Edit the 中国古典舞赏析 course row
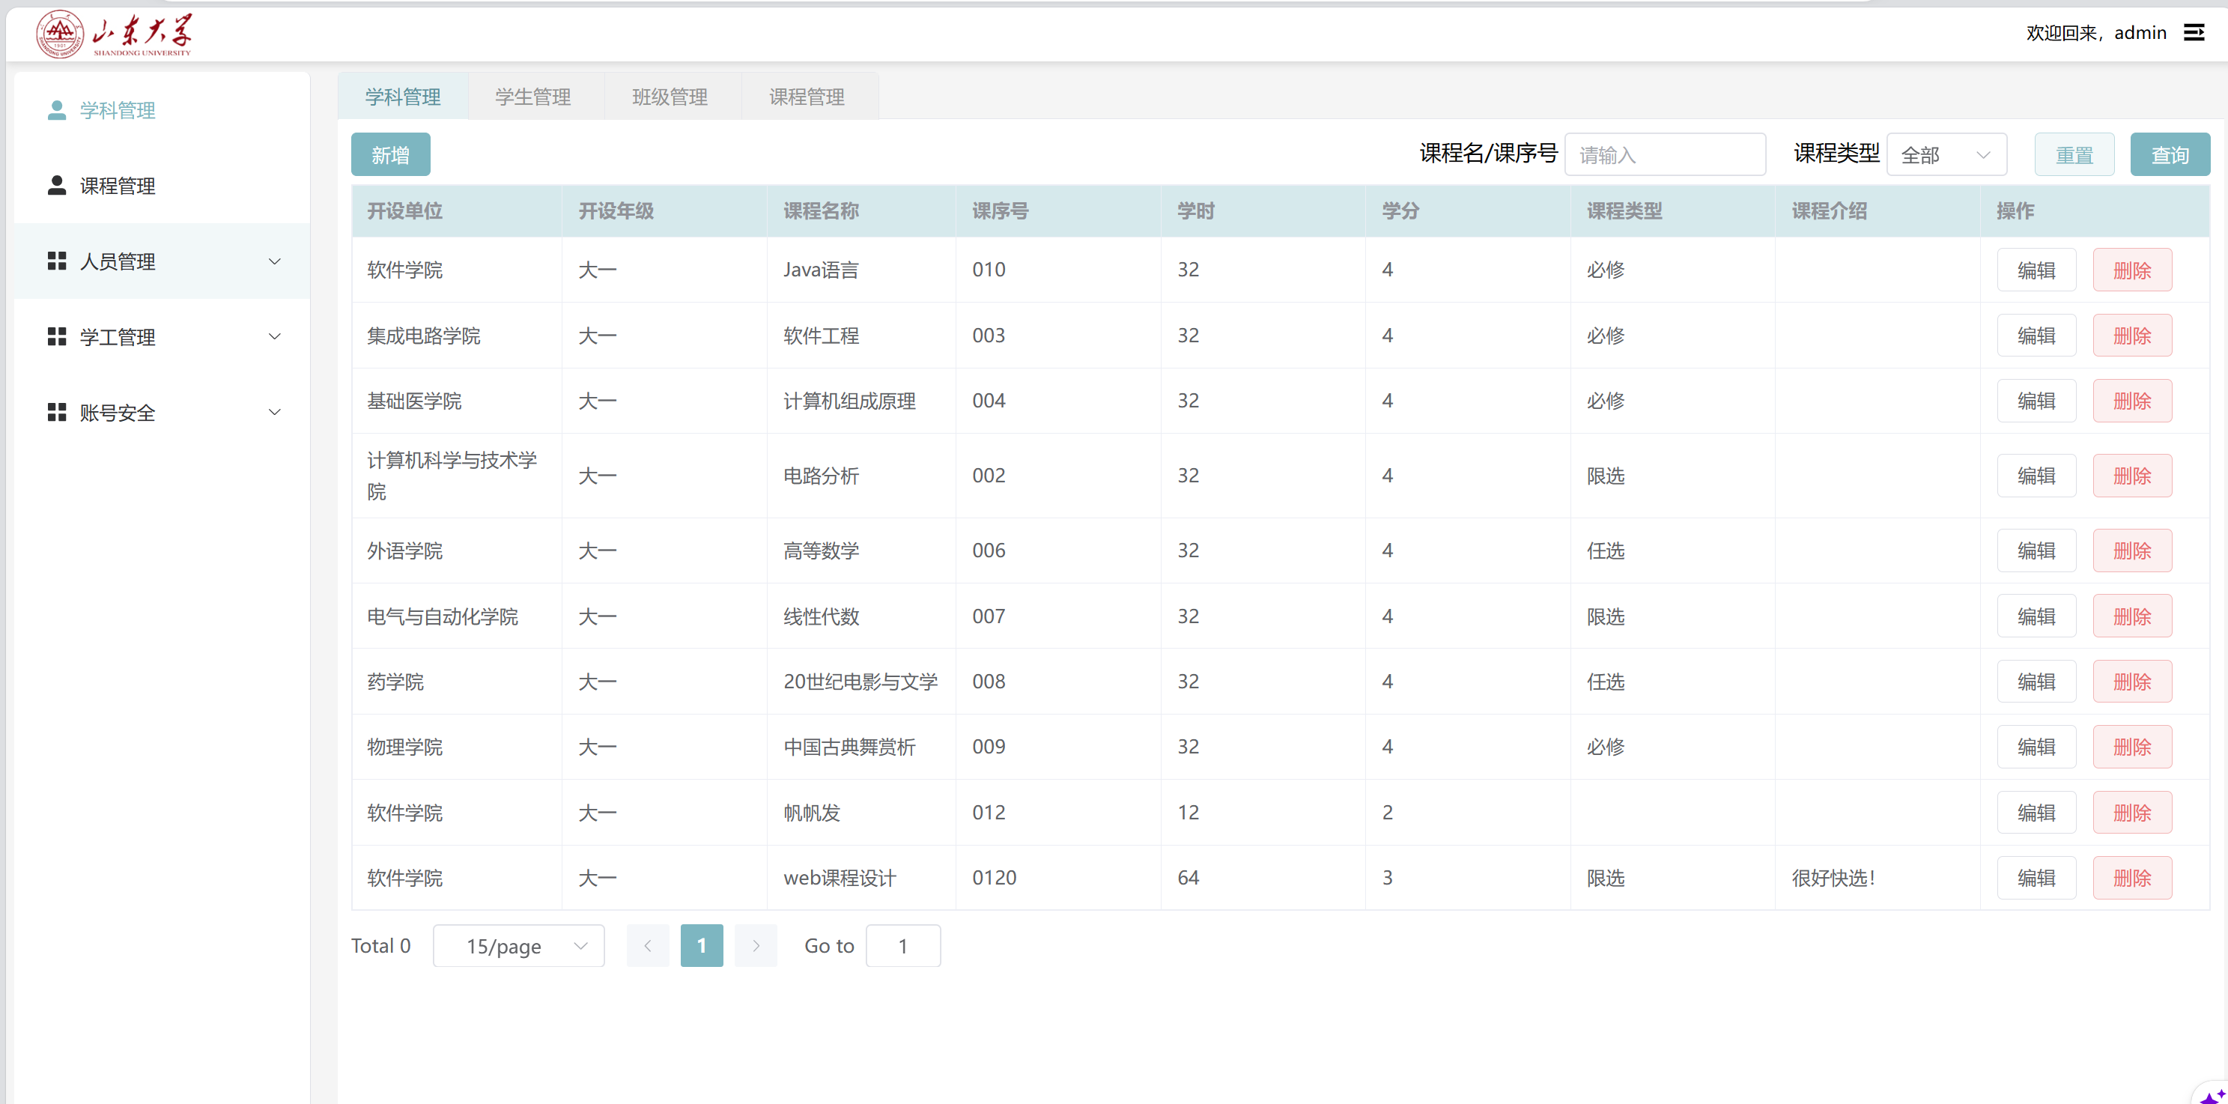The image size is (2228, 1104). pos(2037,747)
